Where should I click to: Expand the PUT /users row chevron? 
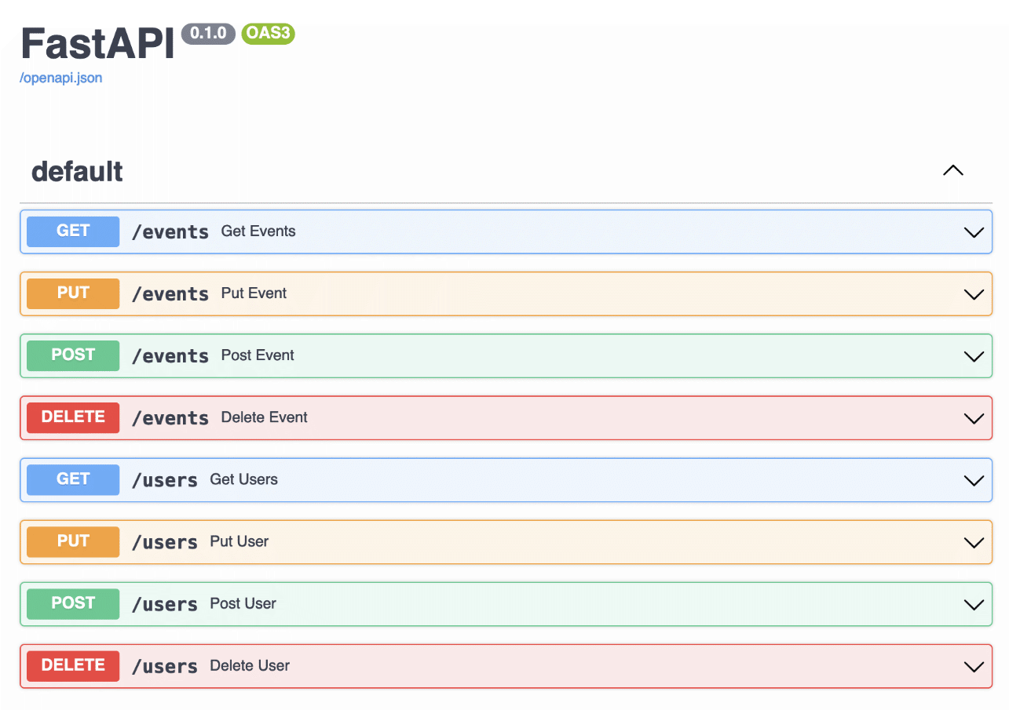click(x=974, y=542)
